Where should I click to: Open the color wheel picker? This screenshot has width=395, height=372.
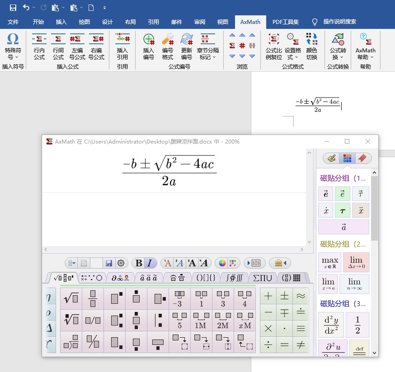(222, 263)
